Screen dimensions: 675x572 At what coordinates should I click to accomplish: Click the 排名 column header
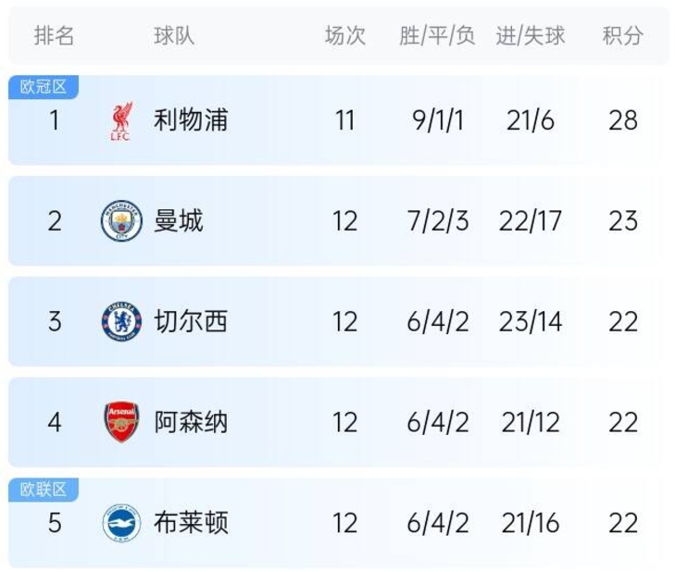pos(55,35)
